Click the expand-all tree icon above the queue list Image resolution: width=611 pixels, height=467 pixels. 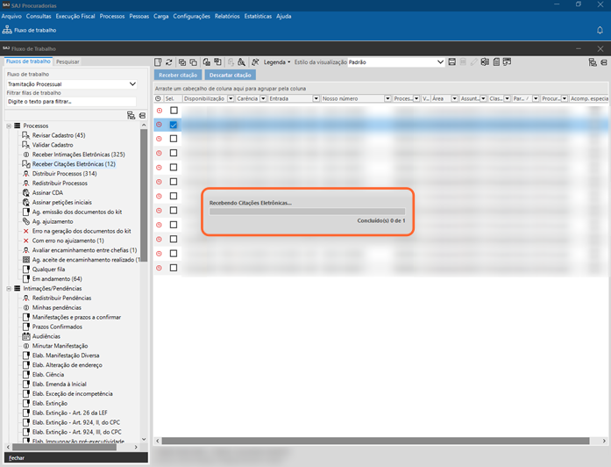(x=131, y=115)
